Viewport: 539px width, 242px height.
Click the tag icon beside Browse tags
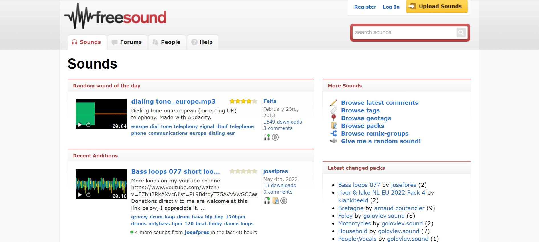pyautogui.click(x=333, y=110)
